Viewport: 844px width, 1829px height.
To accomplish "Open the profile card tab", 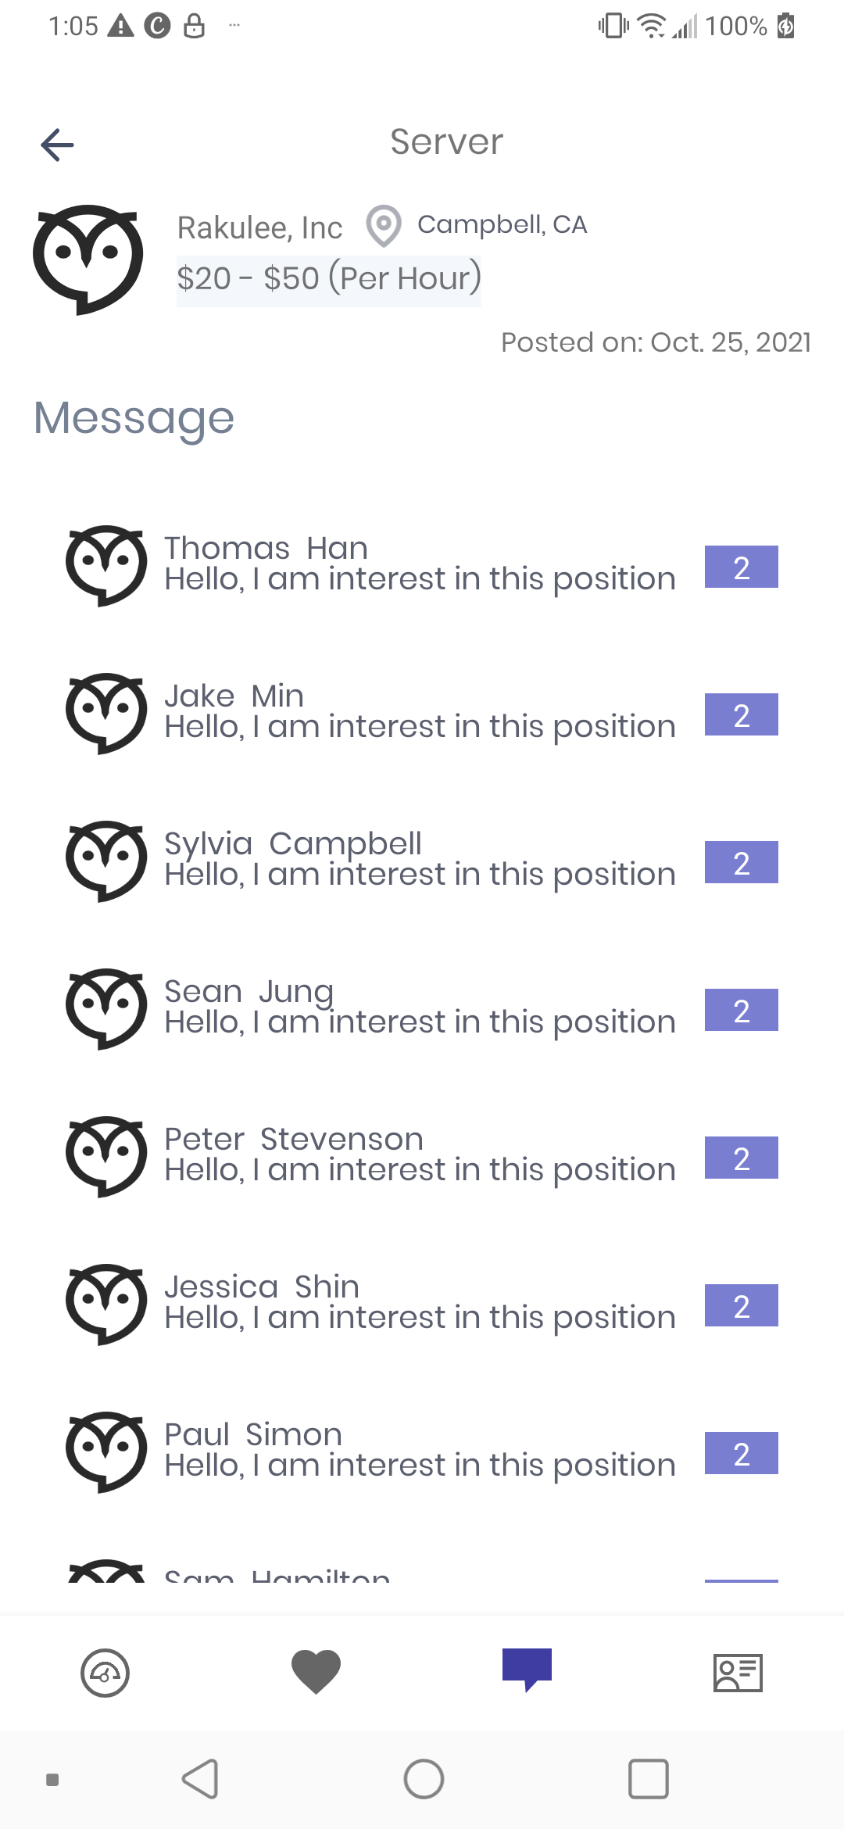I will 738,1673.
